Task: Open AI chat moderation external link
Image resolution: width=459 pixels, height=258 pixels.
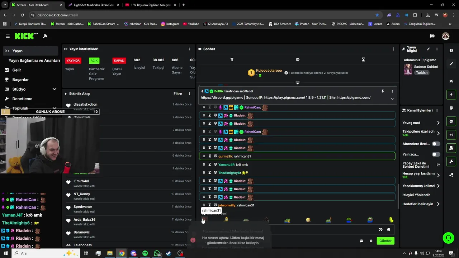Action: [438, 165]
